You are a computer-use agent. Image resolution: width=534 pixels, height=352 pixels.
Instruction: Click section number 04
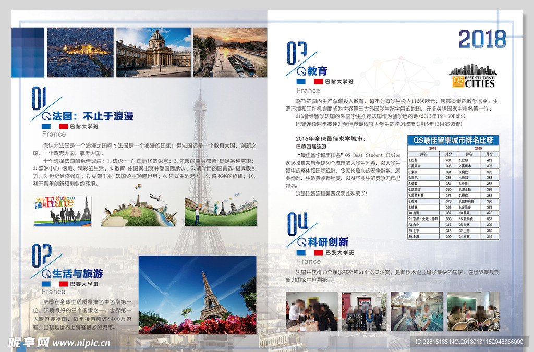[x=298, y=224]
